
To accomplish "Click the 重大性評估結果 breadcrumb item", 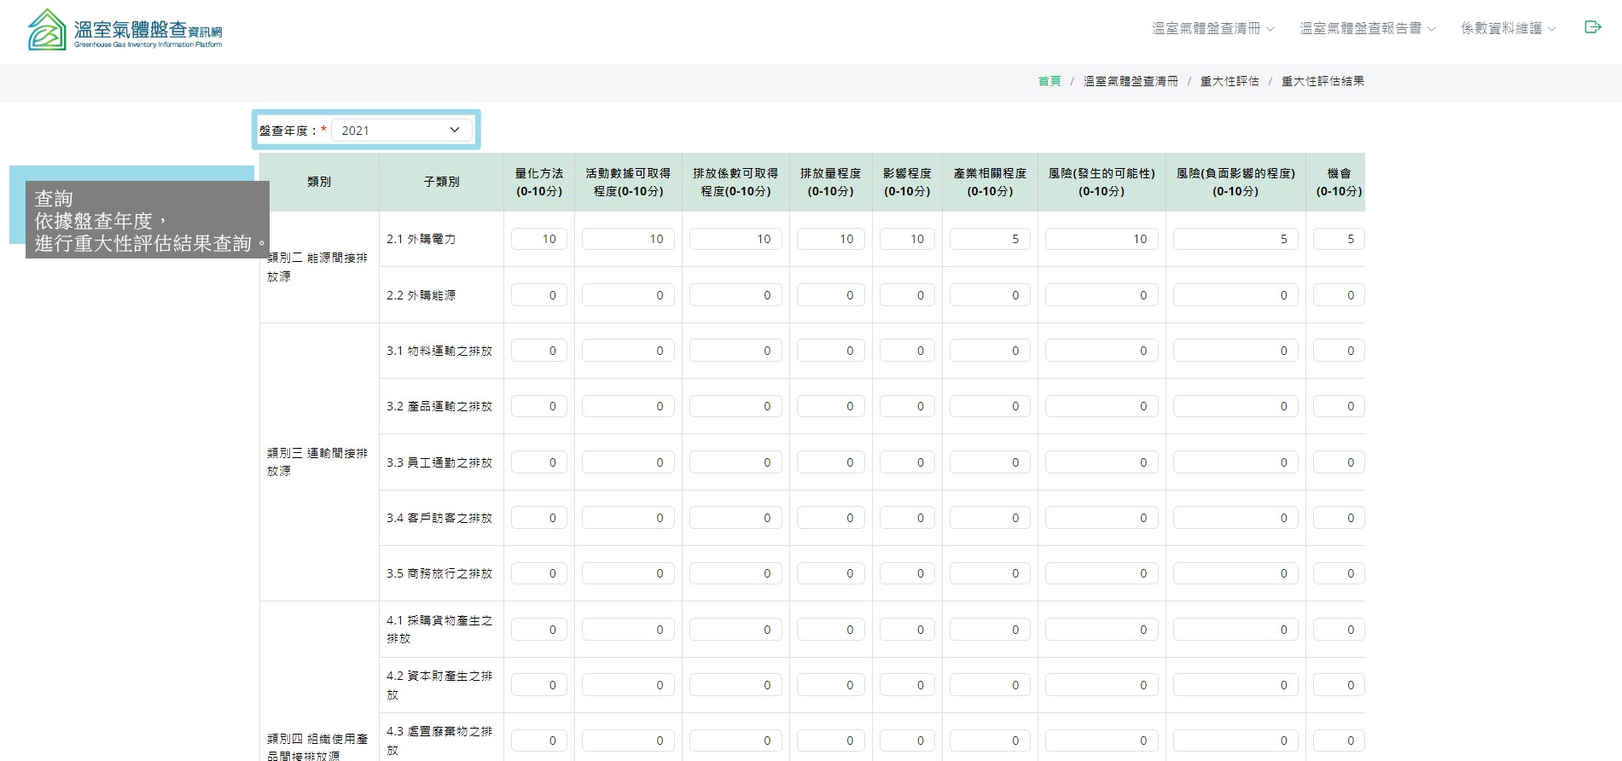I will 1323,81.
